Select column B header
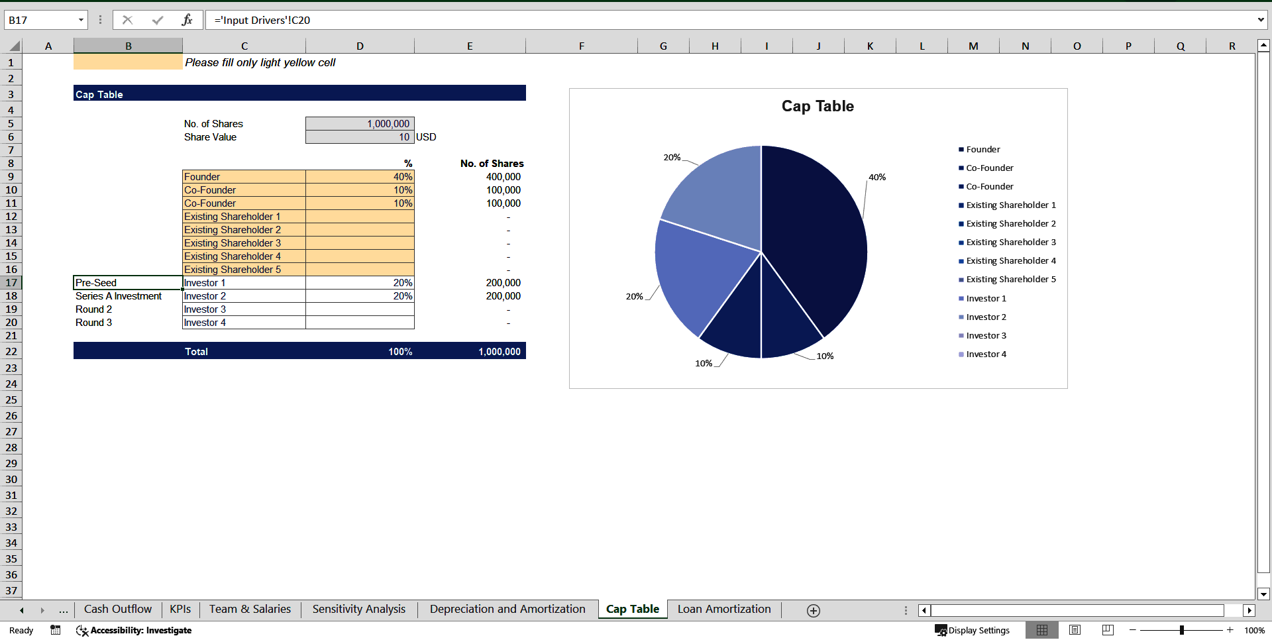 coord(128,46)
